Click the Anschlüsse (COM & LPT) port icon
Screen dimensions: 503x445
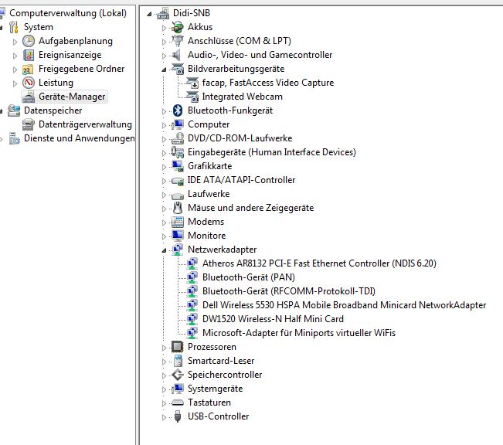coord(177,41)
